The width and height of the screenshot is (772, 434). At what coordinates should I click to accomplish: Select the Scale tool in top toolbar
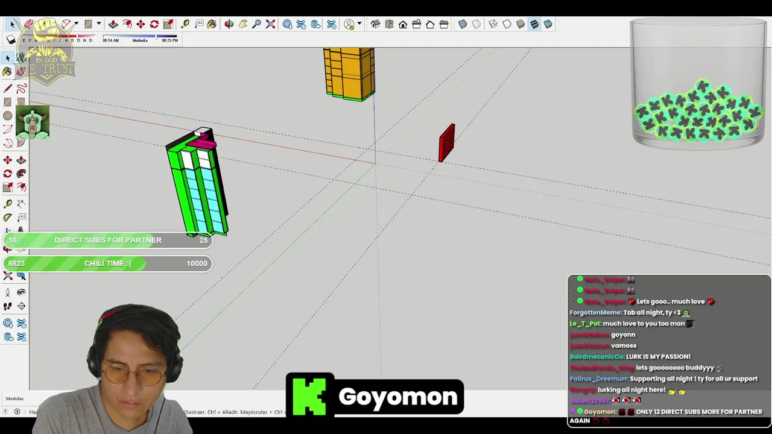pyautogui.click(x=168, y=24)
